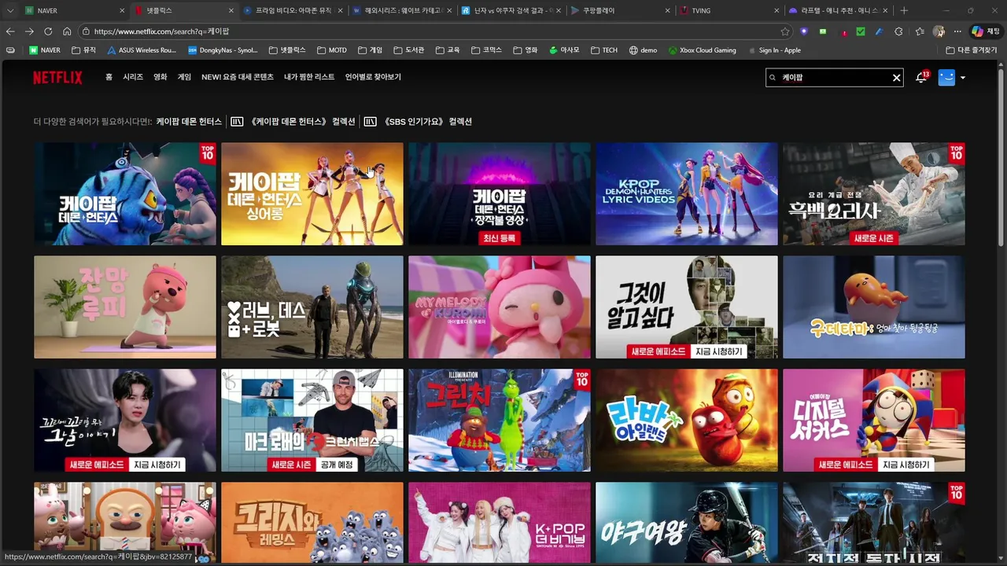Open 그린치 movie thumbnail

pos(500,420)
